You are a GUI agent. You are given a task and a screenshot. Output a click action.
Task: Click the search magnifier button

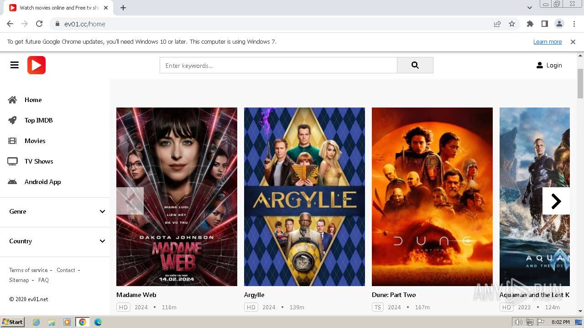click(415, 65)
